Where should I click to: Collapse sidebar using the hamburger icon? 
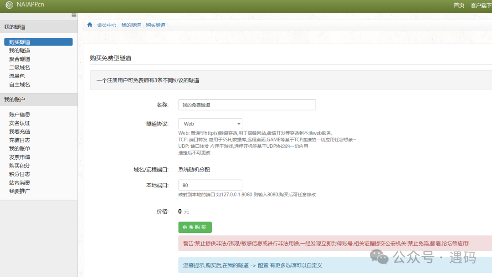[x=74, y=15]
